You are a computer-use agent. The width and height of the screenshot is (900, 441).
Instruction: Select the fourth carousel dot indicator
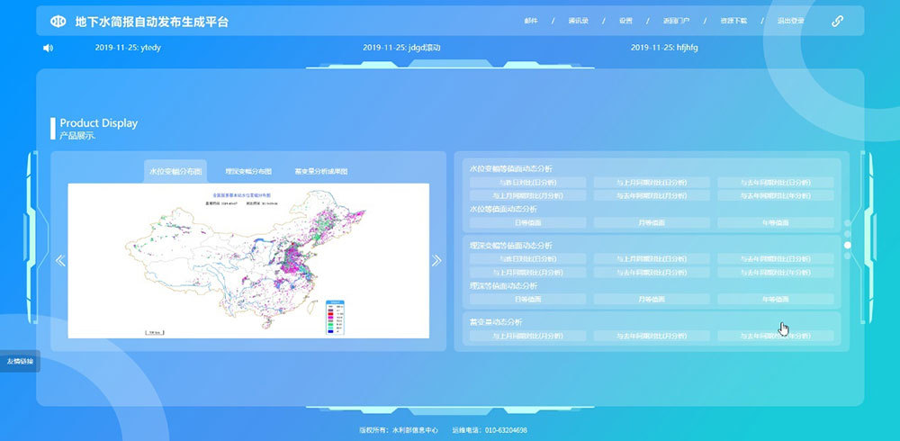[x=847, y=256]
